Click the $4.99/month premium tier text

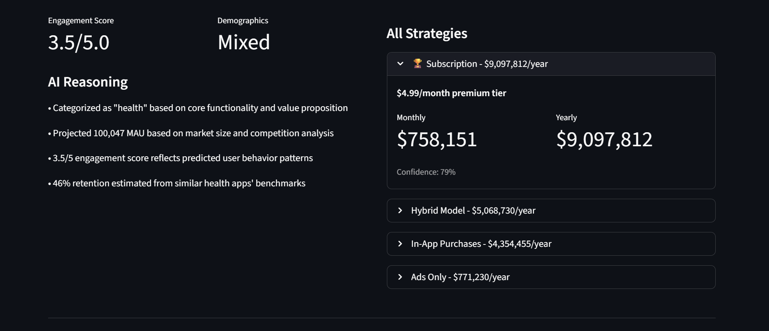click(x=451, y=93)
